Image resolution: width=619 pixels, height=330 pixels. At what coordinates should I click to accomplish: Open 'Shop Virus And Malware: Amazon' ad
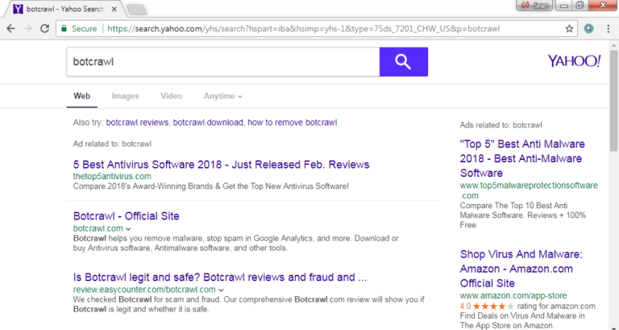(521, 269)
